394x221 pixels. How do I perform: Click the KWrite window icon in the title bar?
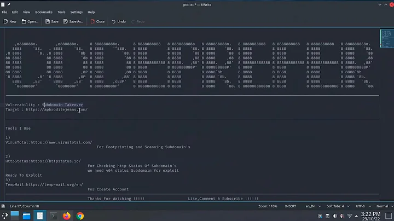(x=3, y=4)
